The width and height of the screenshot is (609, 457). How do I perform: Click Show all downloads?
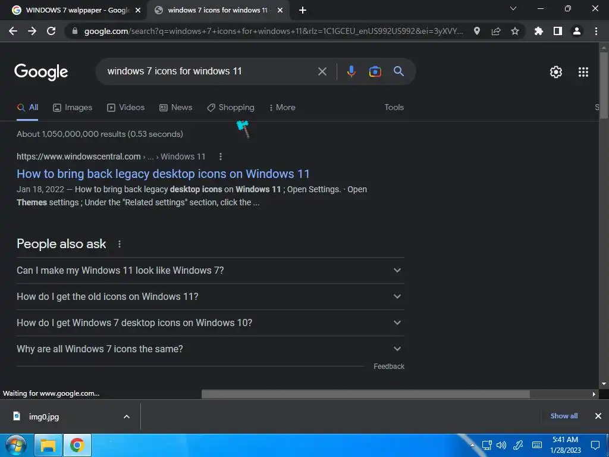point(564,416)
